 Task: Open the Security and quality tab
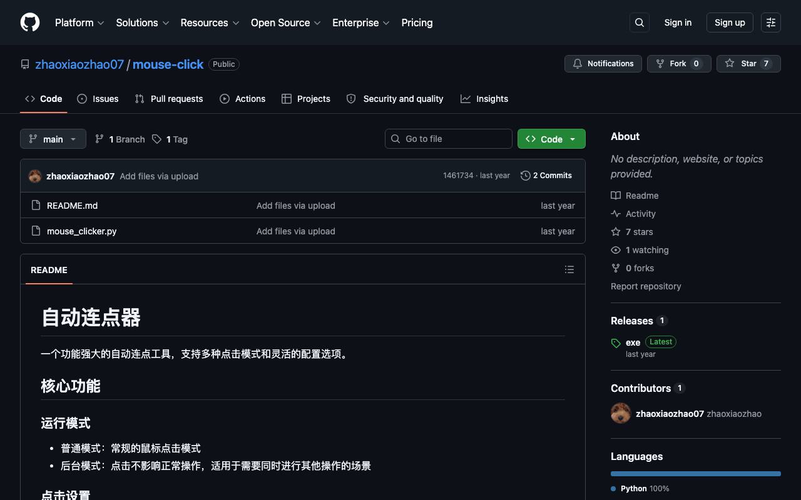[395, 99]
